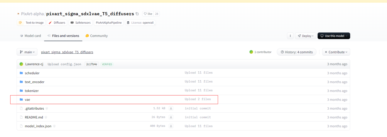The width and height of the screenshot is (387, 137).
Task: Open commit hash 2c17b4e
Action: (92, 64)
